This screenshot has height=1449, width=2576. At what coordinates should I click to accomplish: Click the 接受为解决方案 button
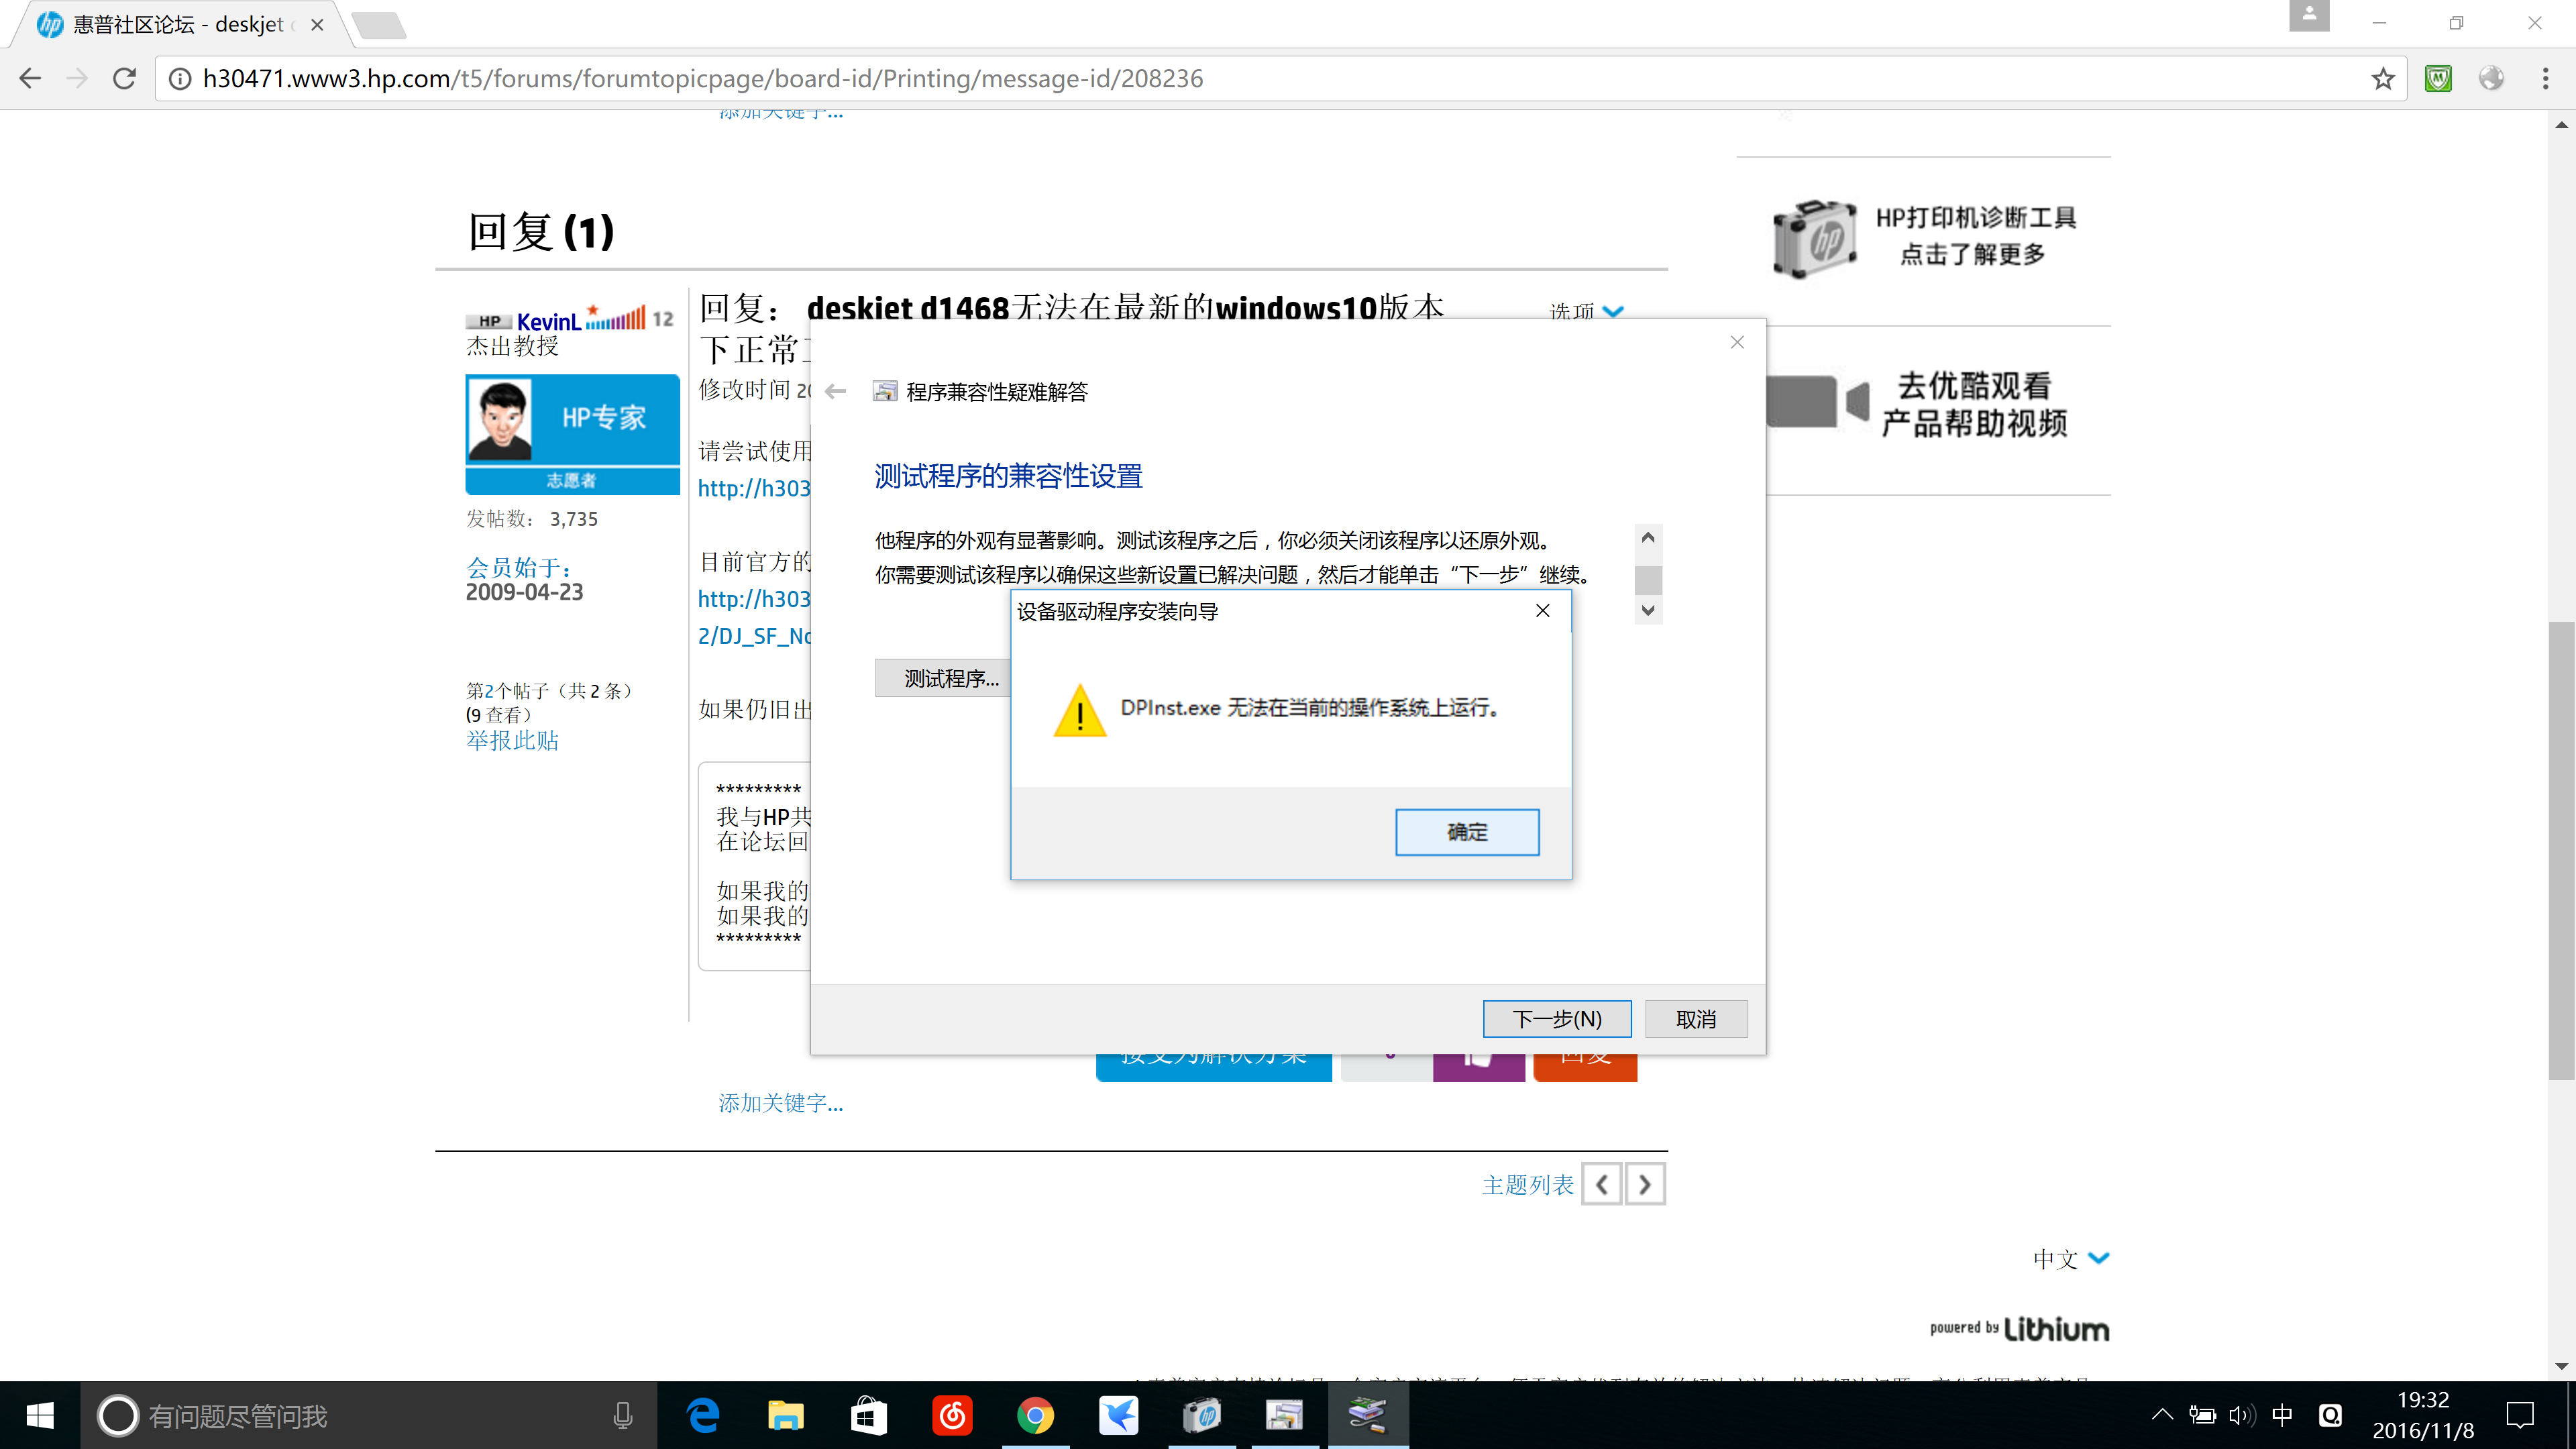[1213, 1066]
